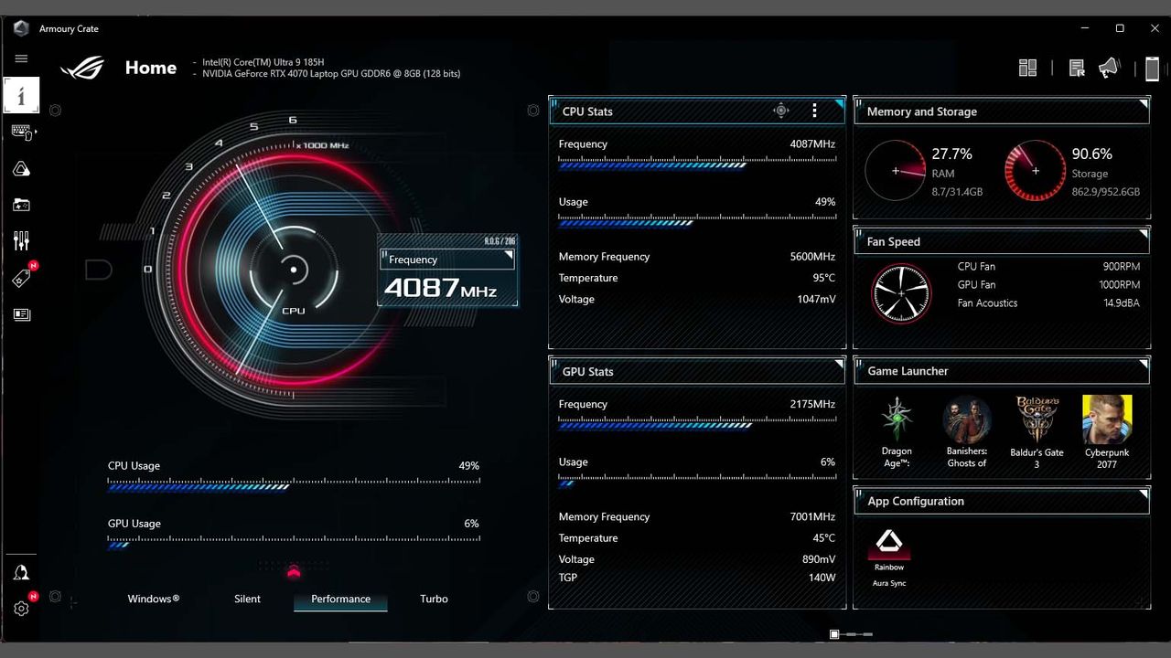Click the dashboard layout view icon
The width and height of the screenshot is (1171, 658).
[x=1027, y=68]
